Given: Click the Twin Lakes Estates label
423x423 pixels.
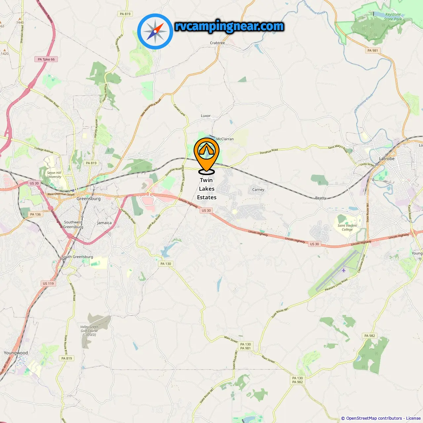Looking at the screenshot, I should click(207, 189).
